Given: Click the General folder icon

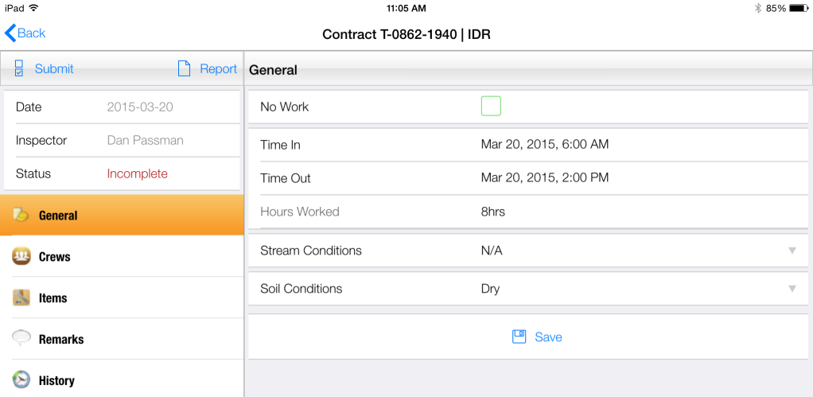Looking at the screenshot, I should pos(21,216).
